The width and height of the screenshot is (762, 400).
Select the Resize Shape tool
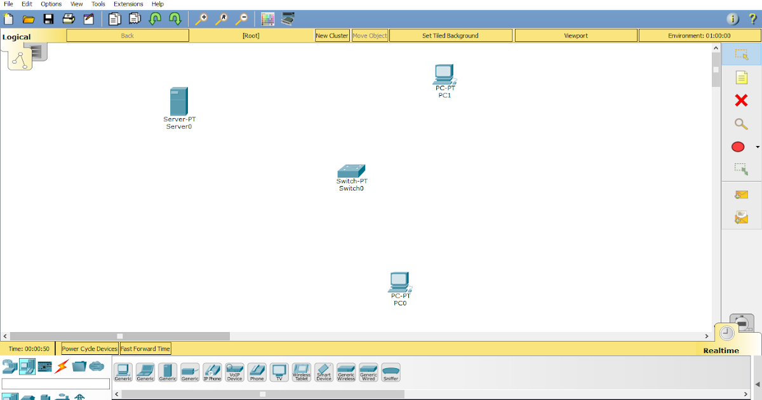tap(741, 170)
